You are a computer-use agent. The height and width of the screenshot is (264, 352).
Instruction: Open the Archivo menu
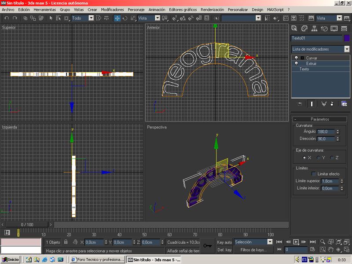click(8, 10)
